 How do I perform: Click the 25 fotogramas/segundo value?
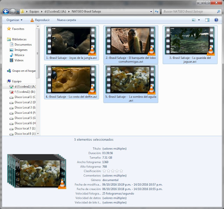tap(118, 194)
